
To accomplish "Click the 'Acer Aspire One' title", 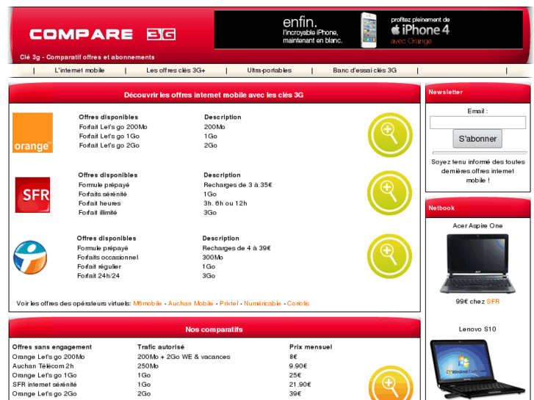I will point(477,226).
